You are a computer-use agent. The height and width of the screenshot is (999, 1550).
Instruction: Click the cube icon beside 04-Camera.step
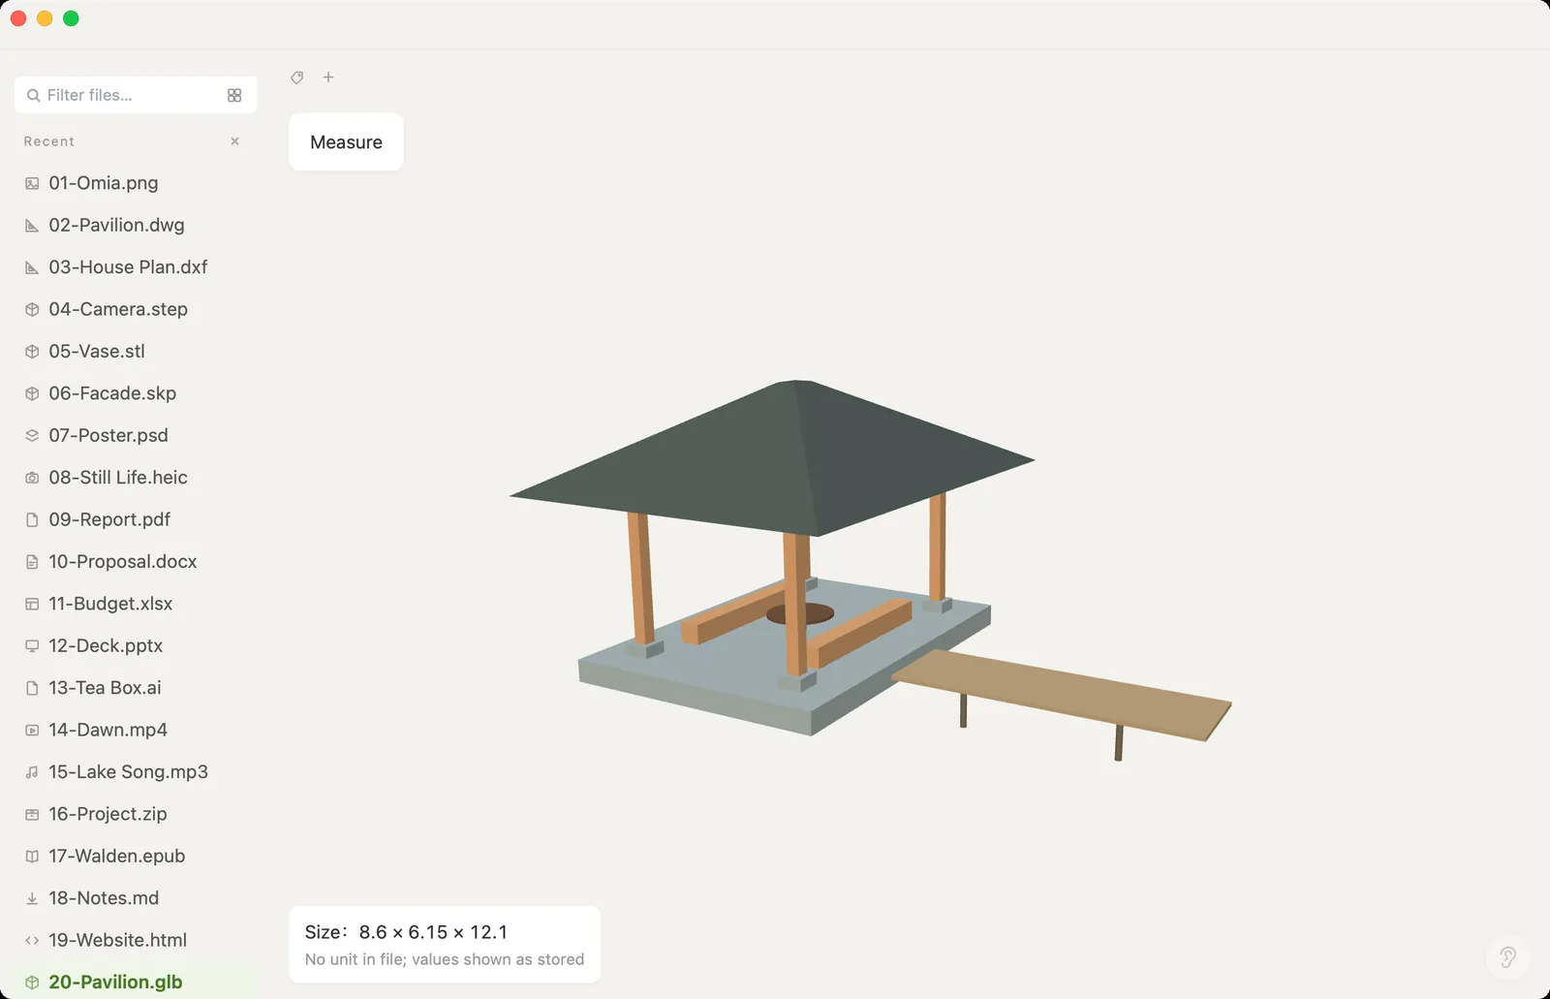tap(32, 310)
